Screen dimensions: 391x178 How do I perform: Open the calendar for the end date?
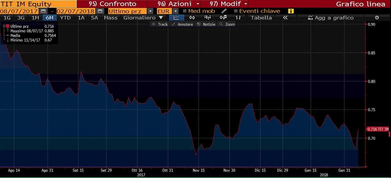pyautogui.click(x=100, y=11)
